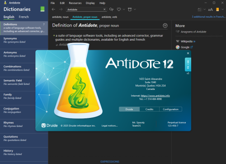Go forward with the right arrow
226x164 pixels.
[61, 9]
